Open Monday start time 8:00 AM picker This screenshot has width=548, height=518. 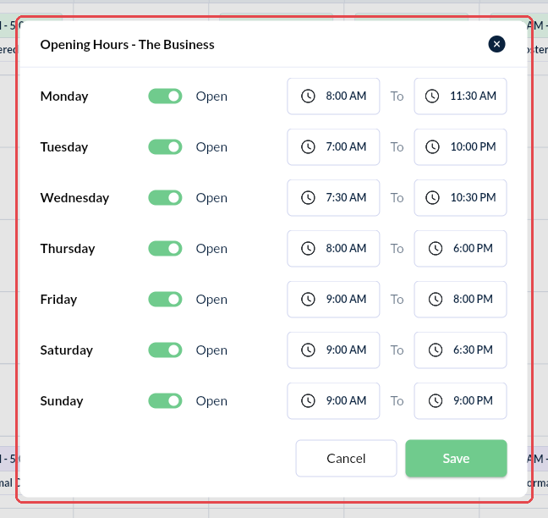333,96
